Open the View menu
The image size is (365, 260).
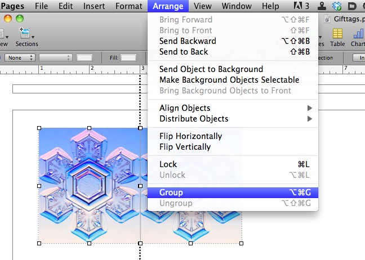(203, 6)
